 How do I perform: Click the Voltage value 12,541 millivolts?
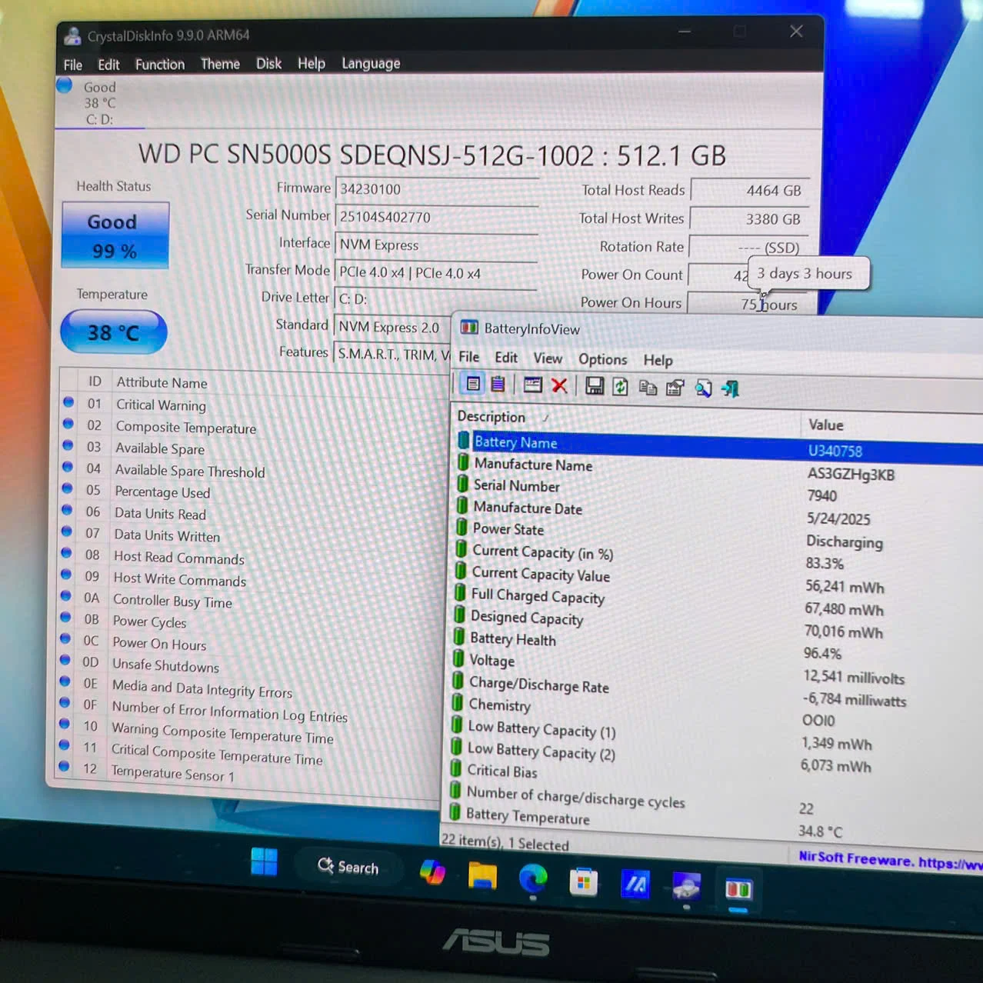tap(854, 677)
